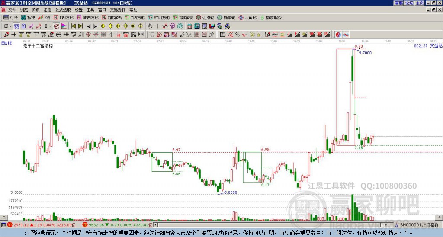Screen dimensions: 443x237
Task: Click the volume panel up-triangle button
Action: click(3, 217)
